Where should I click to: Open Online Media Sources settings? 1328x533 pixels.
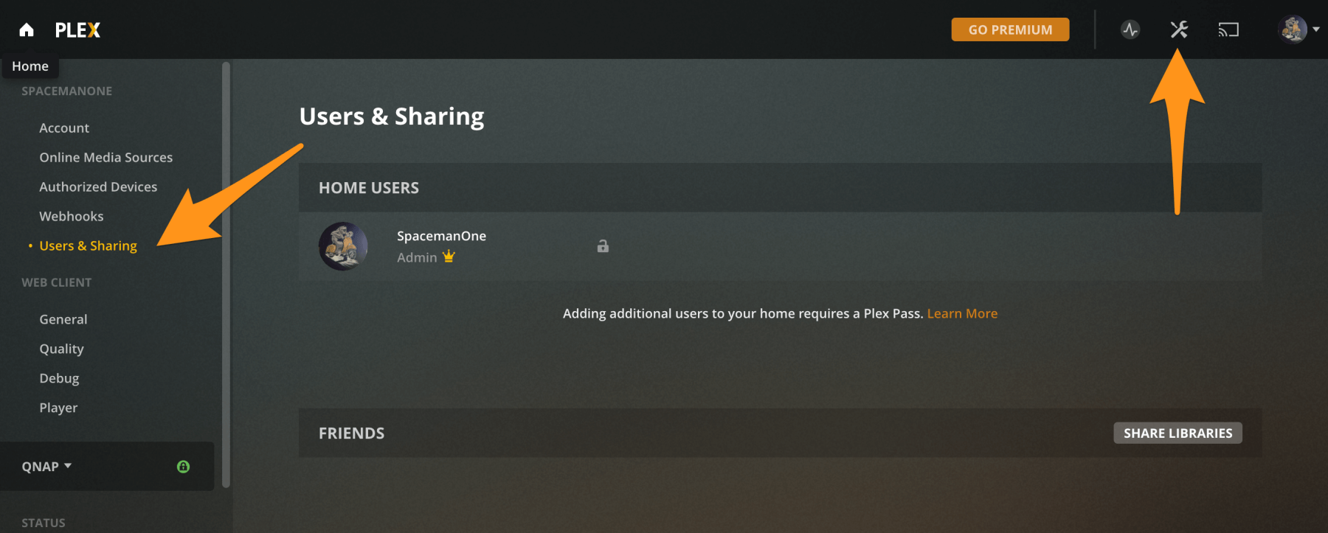click(106, 158)
